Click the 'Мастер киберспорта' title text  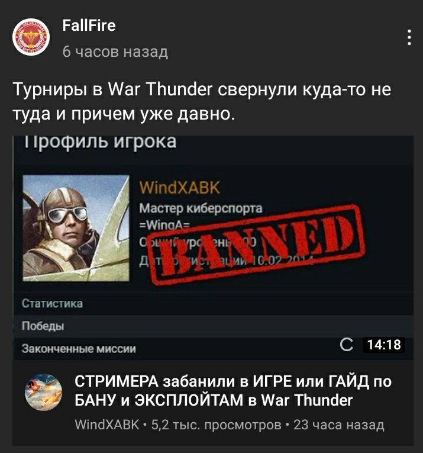click(201, 208)
